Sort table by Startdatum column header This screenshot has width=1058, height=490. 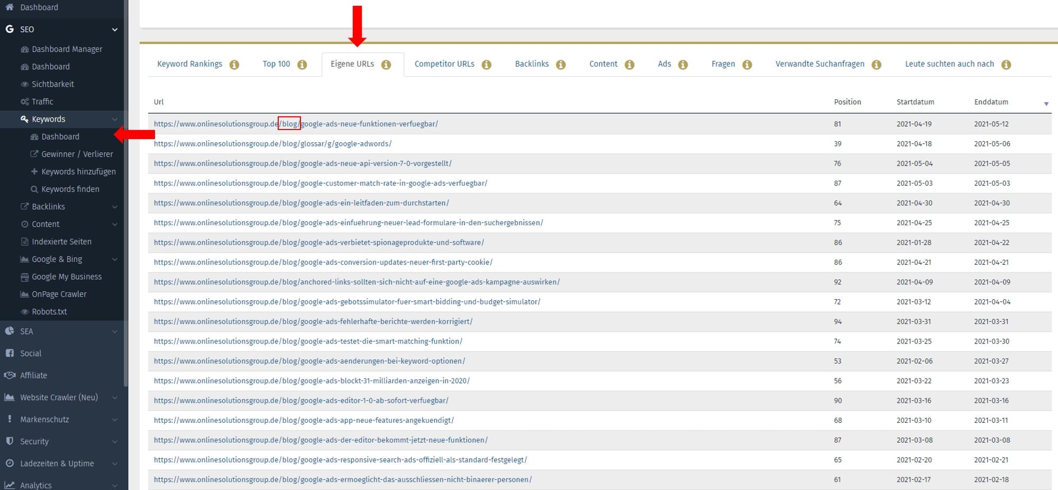915,102
